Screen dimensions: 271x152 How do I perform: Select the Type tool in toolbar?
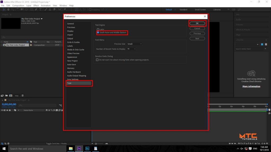[40, 9]
